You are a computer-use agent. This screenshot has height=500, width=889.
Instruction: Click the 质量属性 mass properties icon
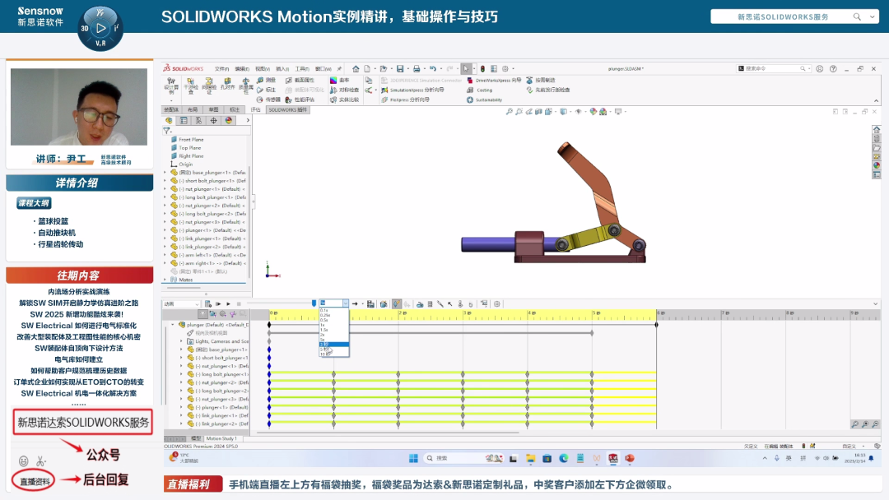pos(245,84)
